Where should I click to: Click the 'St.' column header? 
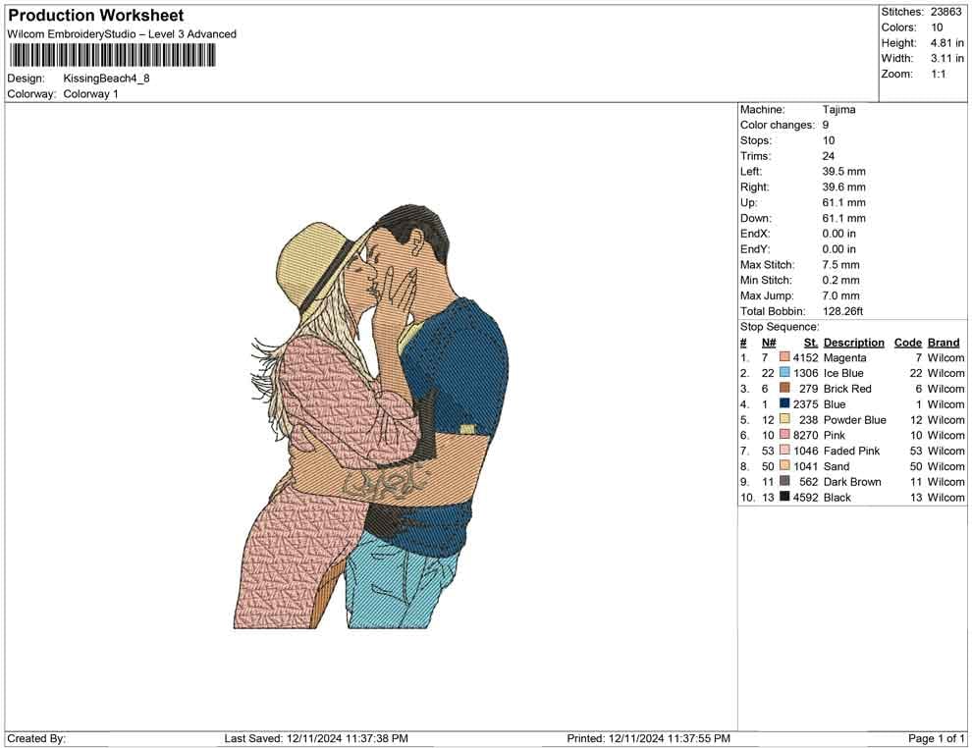tap(811, 343)
